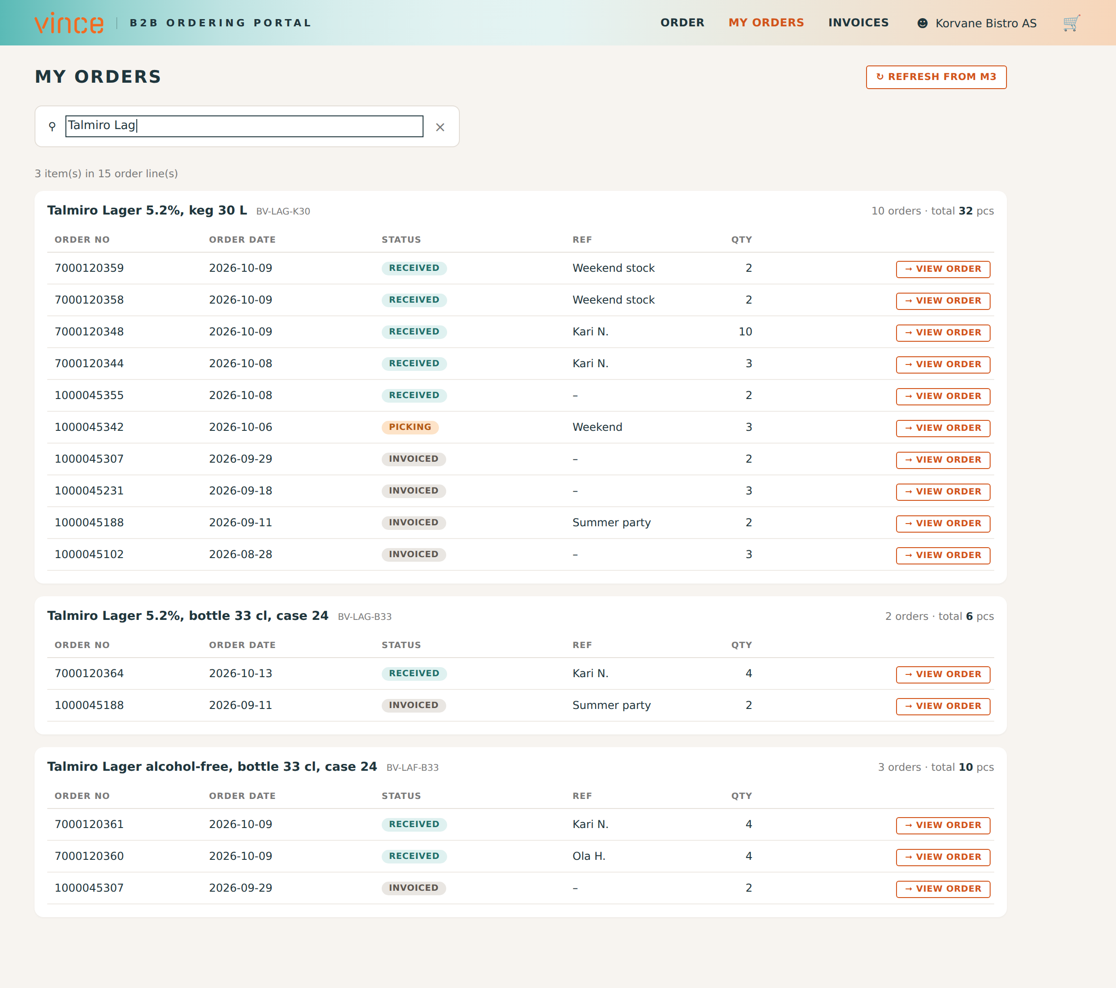Open the INVOICES menu item

(x=858, y=22)
